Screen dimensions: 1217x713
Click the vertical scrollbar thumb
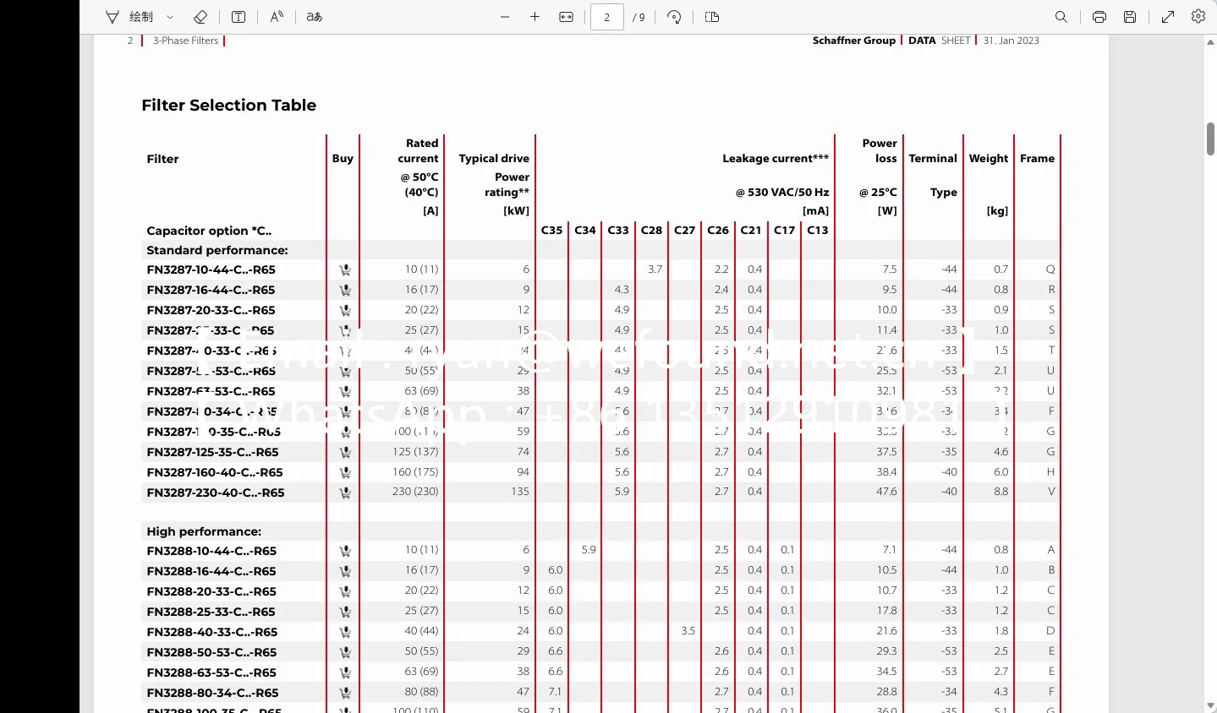coord(1210,139)
